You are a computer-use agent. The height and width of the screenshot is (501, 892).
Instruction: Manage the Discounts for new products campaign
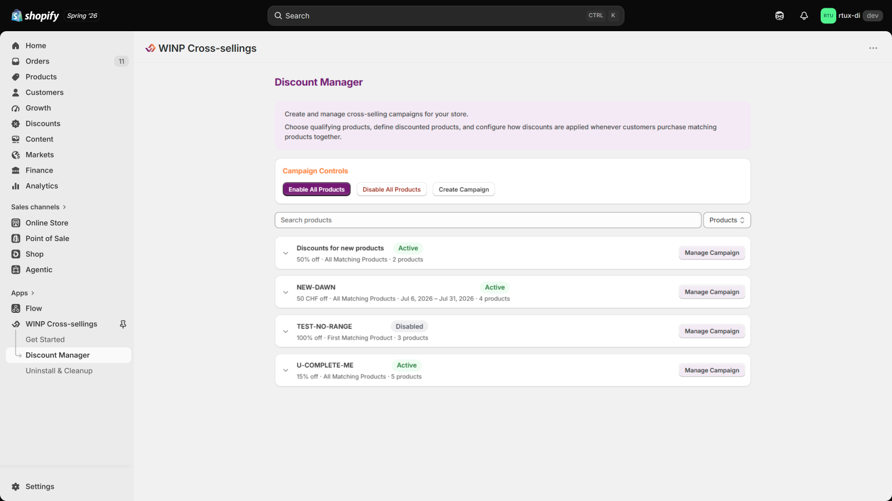click(x=712, y=253)
